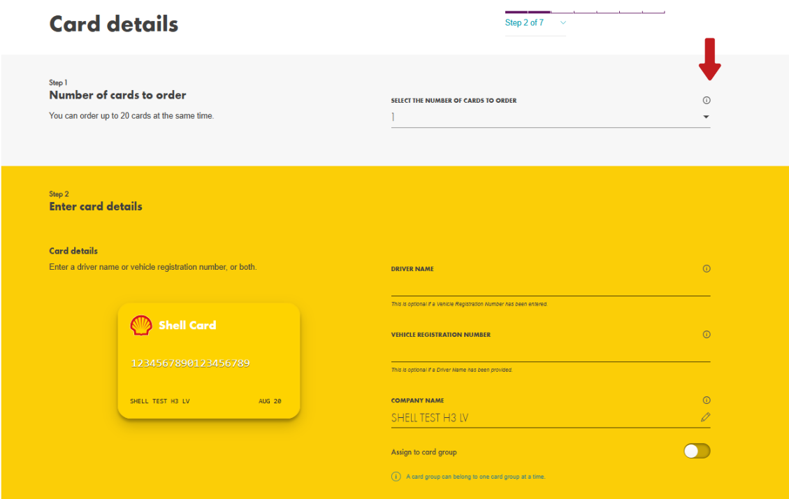This screenshot has width=789, height=499.
Task: Click the first filled progress step indicator
Action: [x=517, y=11]
